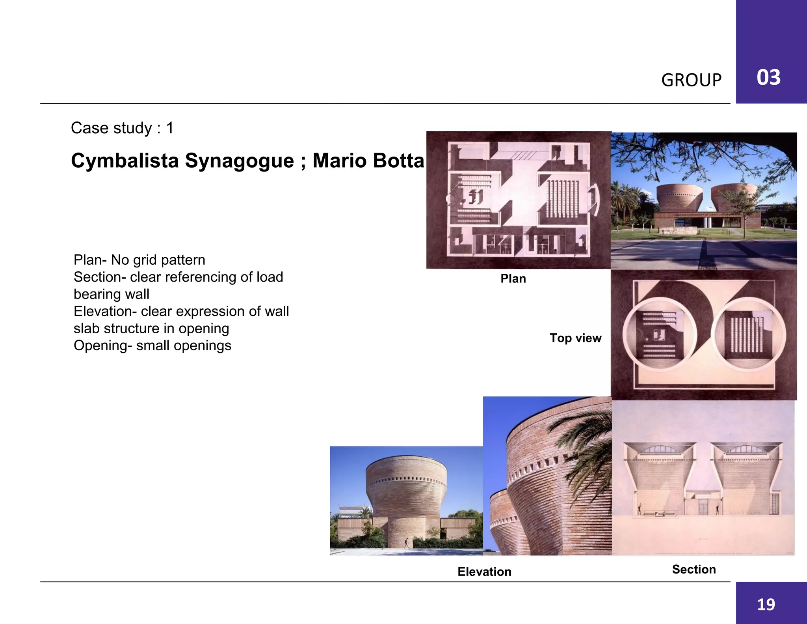Click the close-up brick tower photo
The image size is (807, 624).
click(x=547, y=476)
